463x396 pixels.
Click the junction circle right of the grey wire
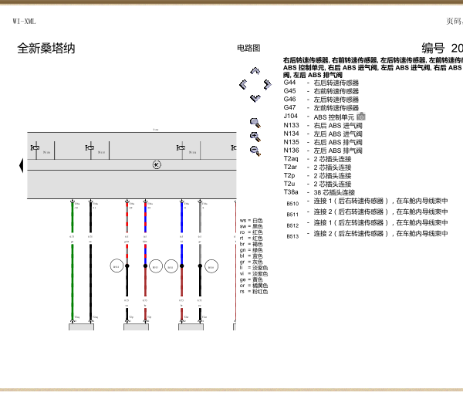[211, 266]
